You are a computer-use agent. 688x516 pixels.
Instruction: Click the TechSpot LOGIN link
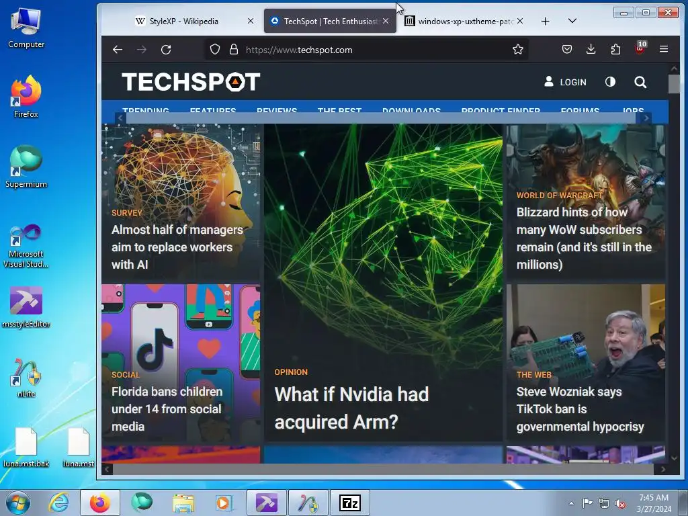coord(566,82)
